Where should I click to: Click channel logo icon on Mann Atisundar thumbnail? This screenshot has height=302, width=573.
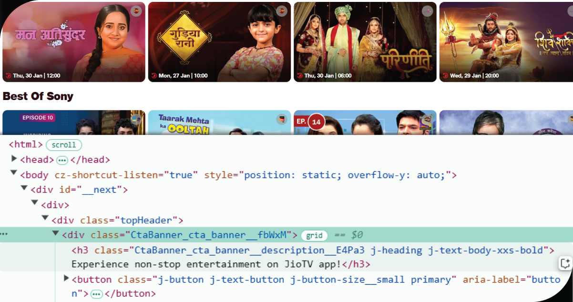[136, 10]
